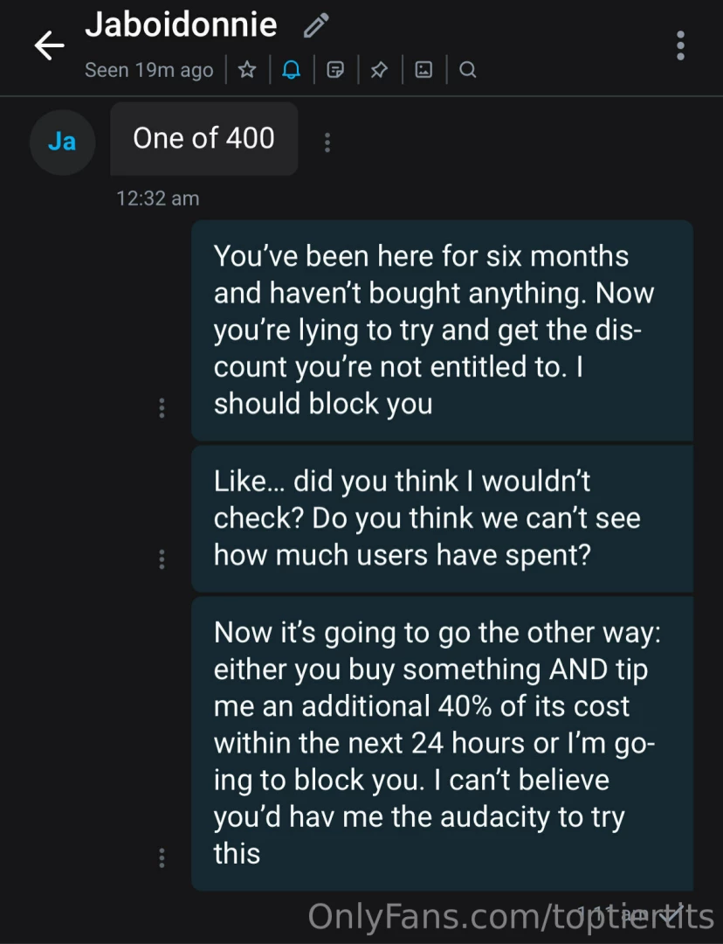Screen dimensions: 723x944
Task: Open the notes icon in header
Action: [334, 70]
